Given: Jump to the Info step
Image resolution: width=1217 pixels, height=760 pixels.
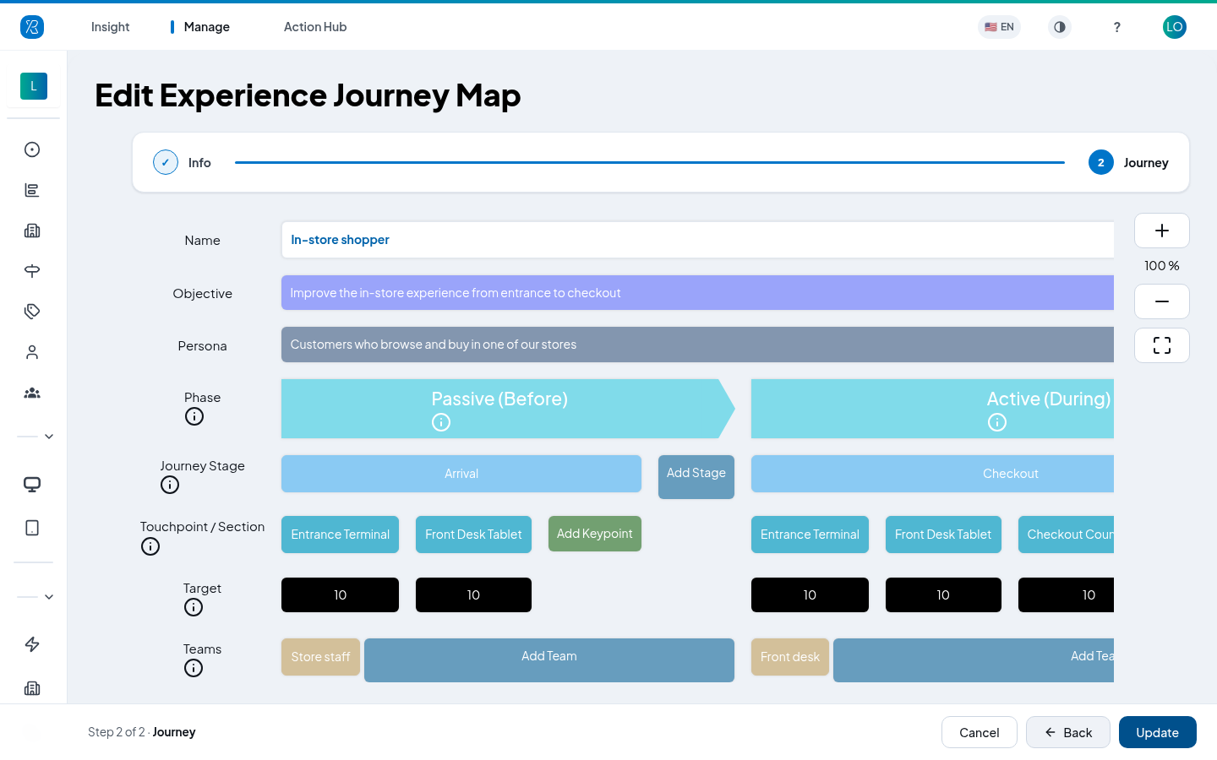Looking at the screenshot, I should point(183,162).
